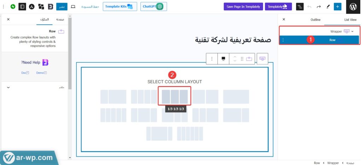Open the Jetpack lightning icon
The width and height of the screenshot is (362, 165).
pos(13,7)
